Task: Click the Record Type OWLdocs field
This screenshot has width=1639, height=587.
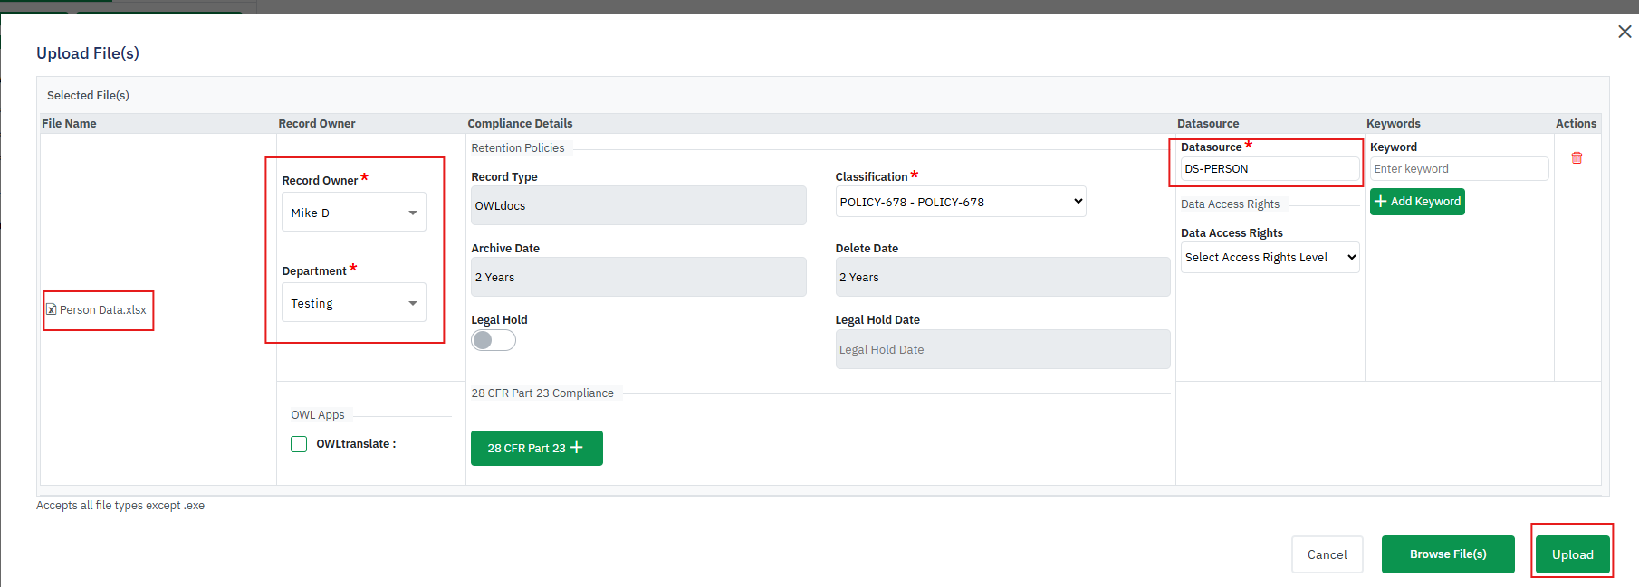Action: tap(637, 205)
